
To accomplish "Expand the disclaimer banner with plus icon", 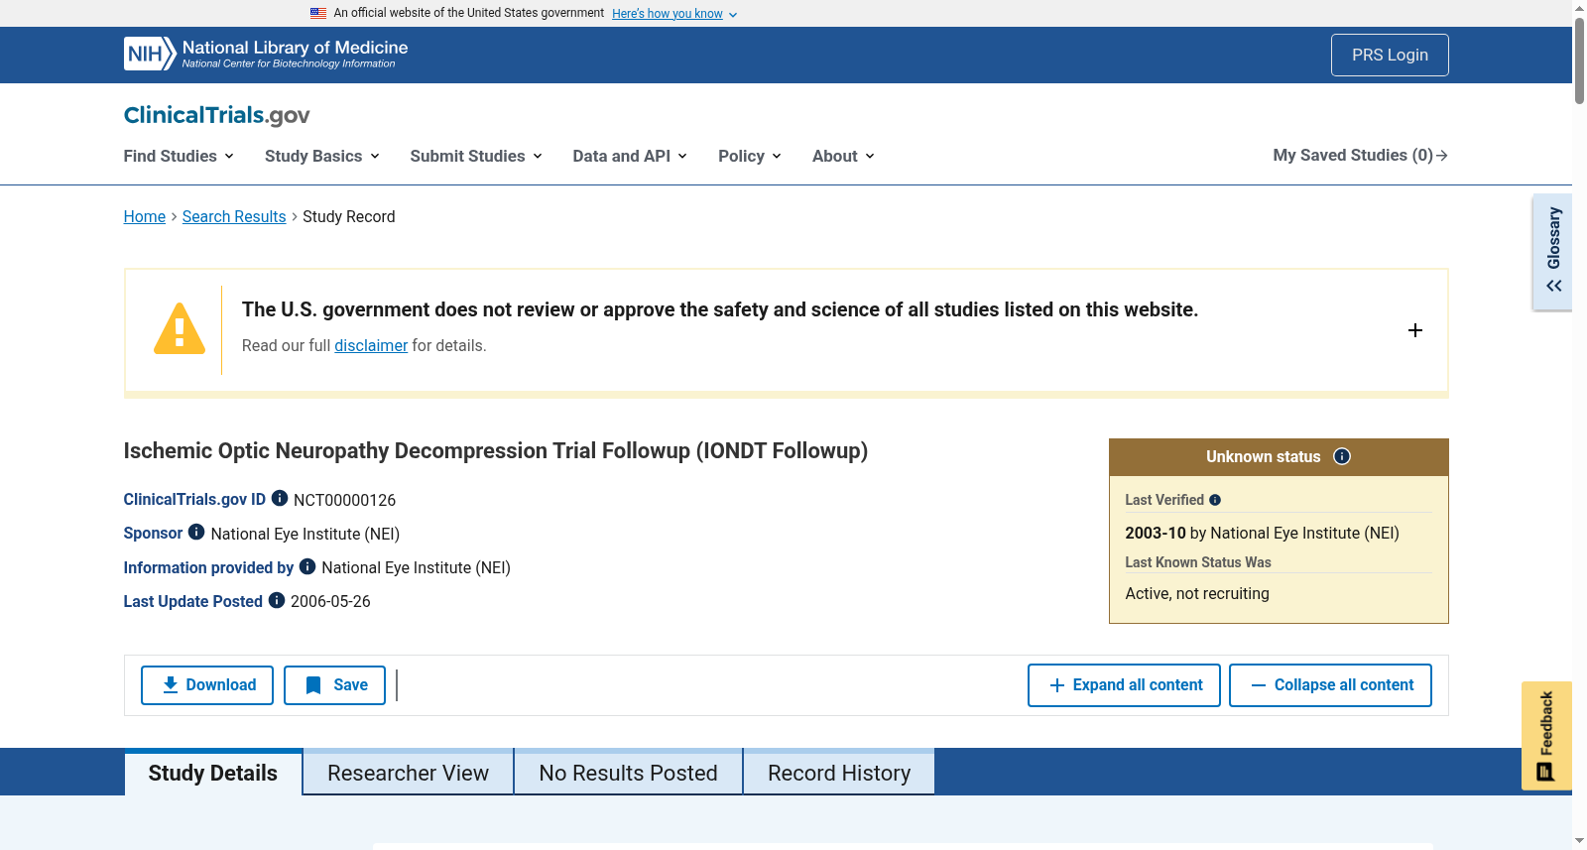I will (1415, 330).
